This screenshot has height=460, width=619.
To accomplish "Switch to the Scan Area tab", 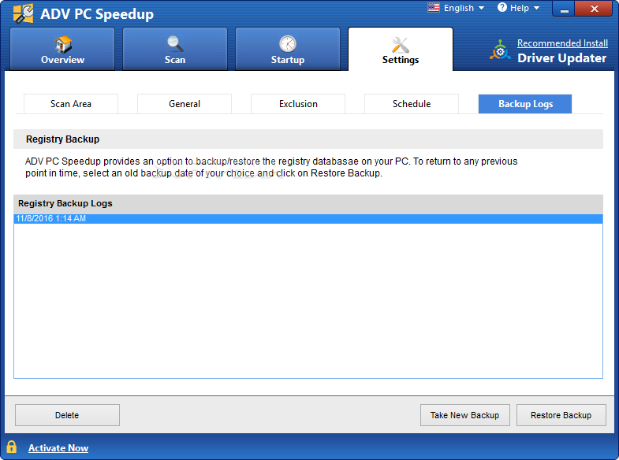I will [x=71, y=104].
